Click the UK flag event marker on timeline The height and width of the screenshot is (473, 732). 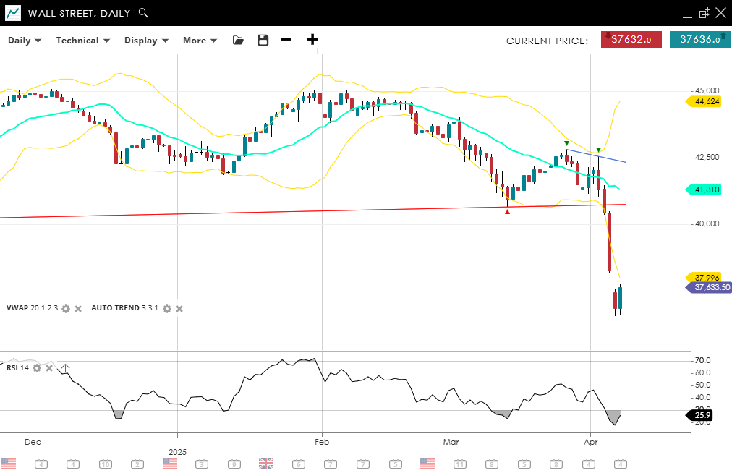tap(266, 463)
